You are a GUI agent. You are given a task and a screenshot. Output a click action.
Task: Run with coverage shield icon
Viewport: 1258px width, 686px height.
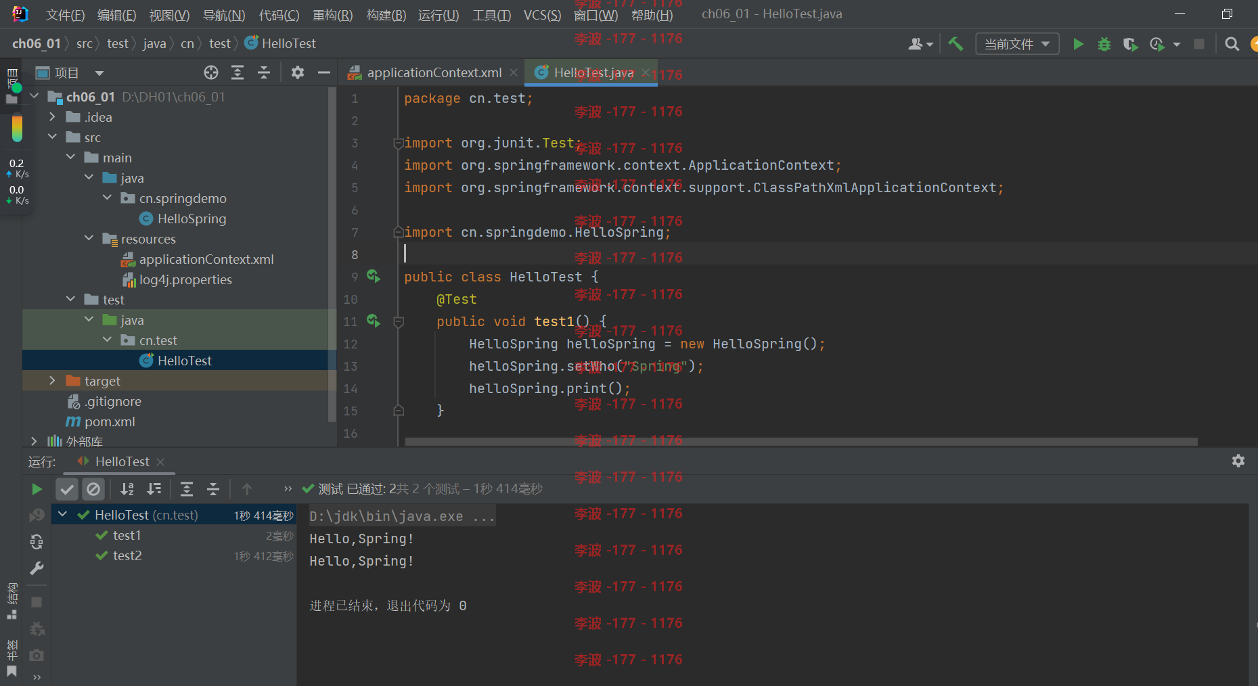(x=1130, y=44)
